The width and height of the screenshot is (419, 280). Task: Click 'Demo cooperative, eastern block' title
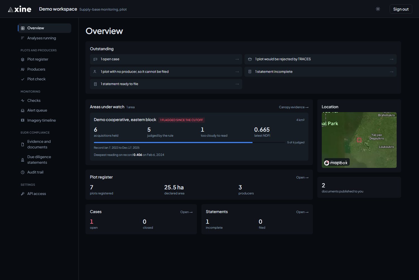tap(125, 120)
